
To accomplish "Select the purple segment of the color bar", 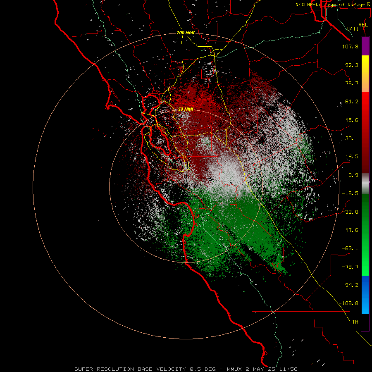I will click(365, 46).
